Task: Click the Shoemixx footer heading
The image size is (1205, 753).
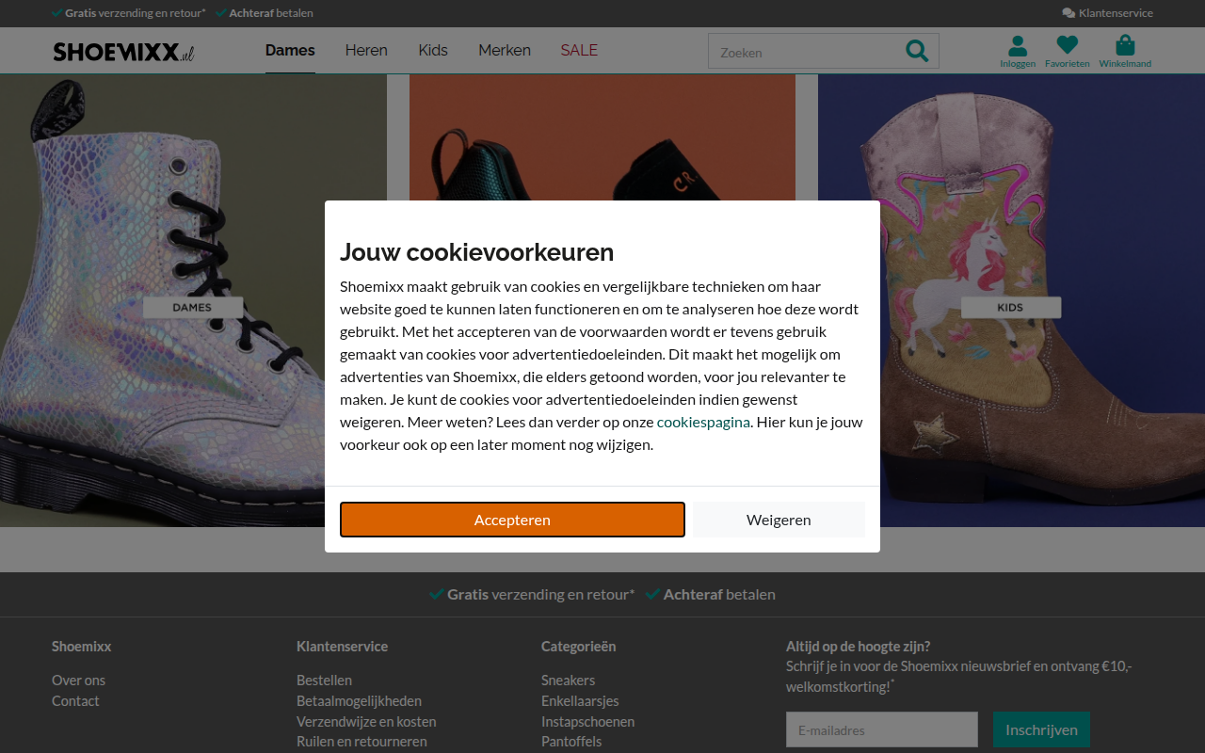Action: point(81,646)
